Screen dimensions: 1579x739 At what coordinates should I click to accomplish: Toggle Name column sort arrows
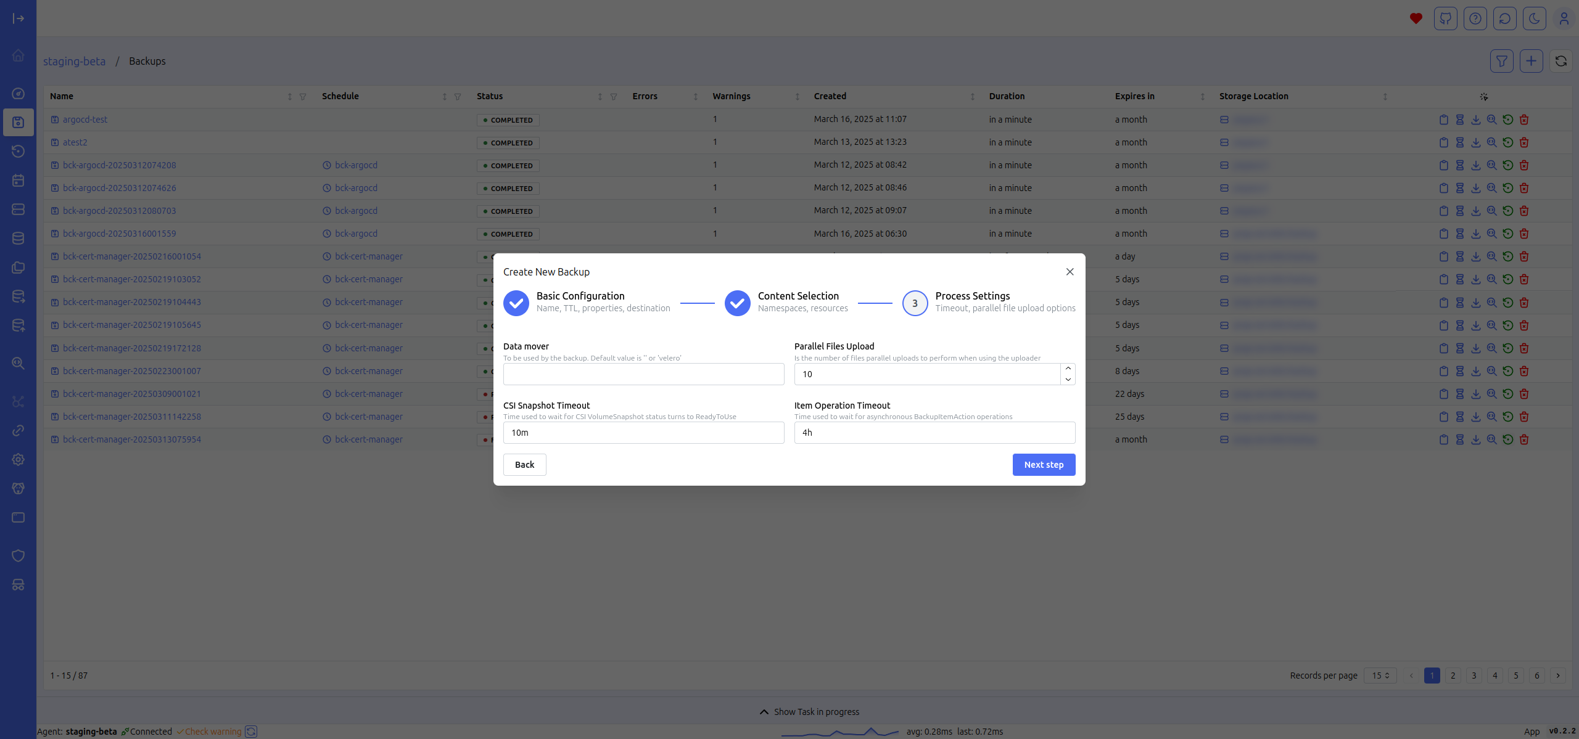click(289, 97)
